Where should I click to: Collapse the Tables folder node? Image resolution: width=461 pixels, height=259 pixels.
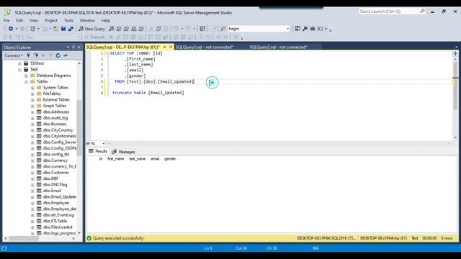pyautogui.click(x=26, y=81)
